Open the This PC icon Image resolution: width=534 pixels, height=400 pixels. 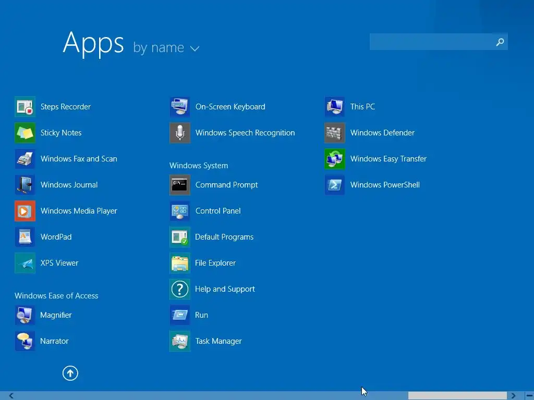coord(335,107)
